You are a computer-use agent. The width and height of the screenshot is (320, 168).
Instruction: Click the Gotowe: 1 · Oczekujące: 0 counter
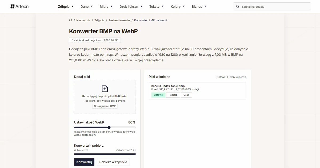click(x=231, y=77)
